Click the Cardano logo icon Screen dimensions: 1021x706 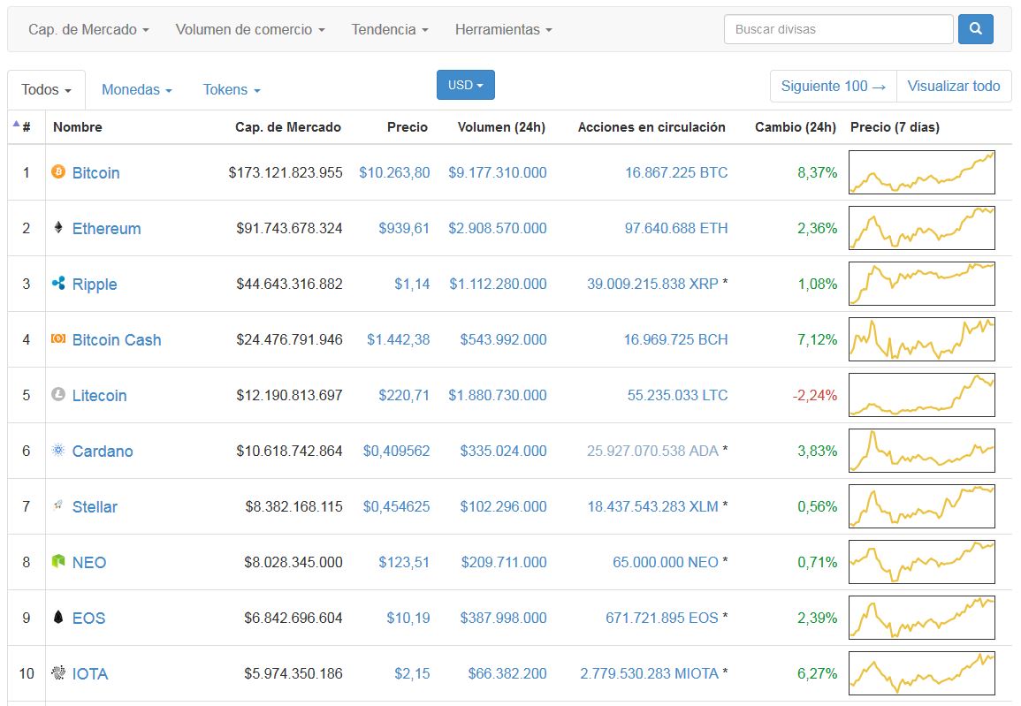58,451
